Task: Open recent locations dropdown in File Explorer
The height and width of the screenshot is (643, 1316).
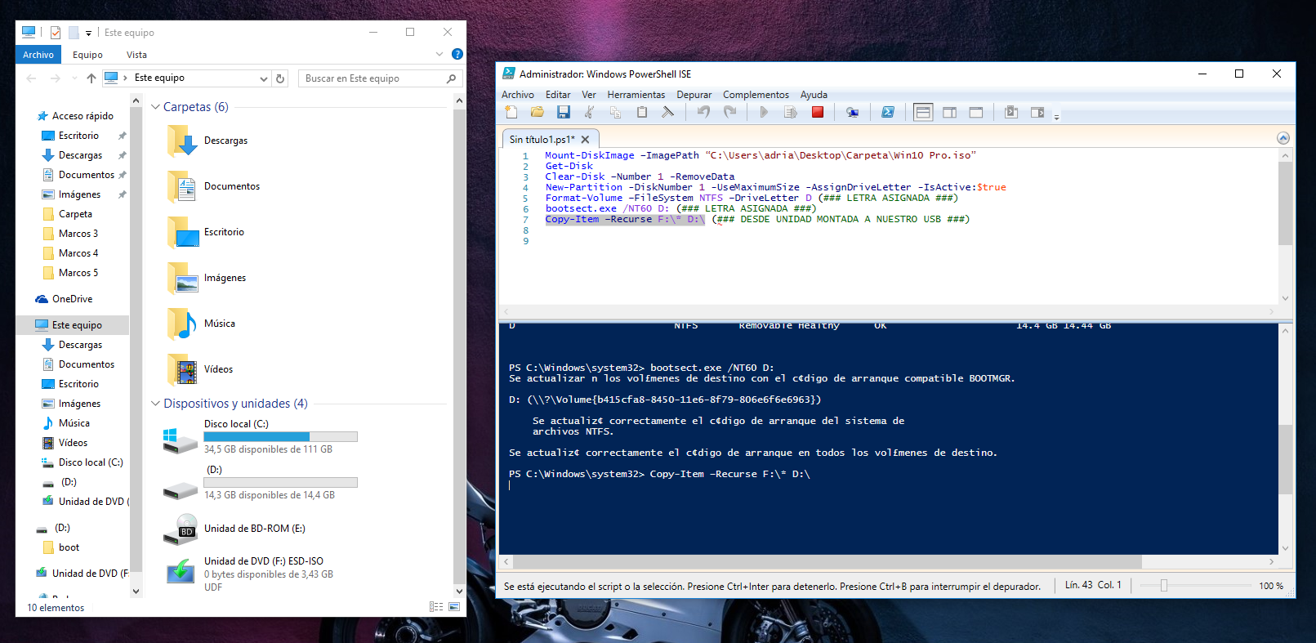Action: (x=74, y=78)
